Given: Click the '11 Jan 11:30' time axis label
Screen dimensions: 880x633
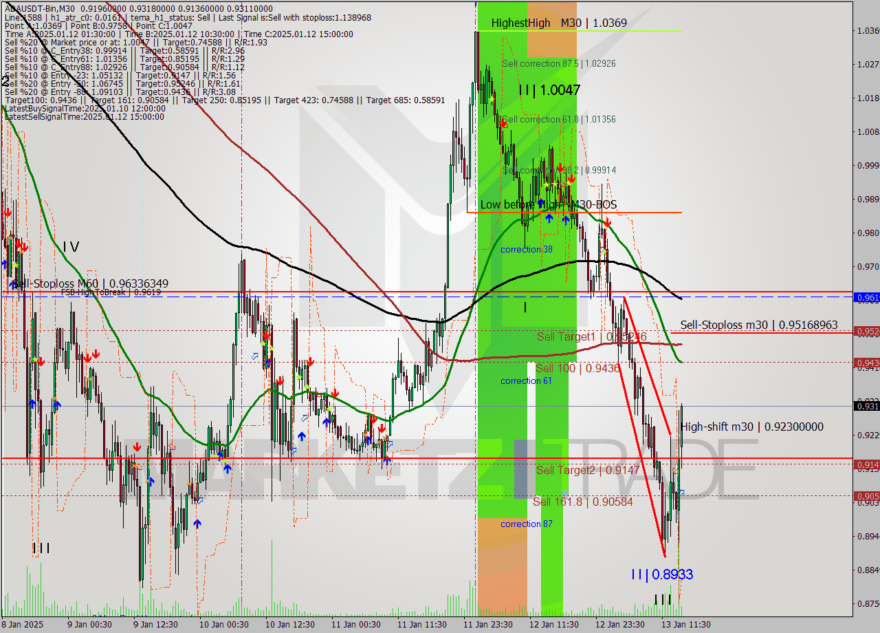Looking at the screenshot, I should point(423,624).
